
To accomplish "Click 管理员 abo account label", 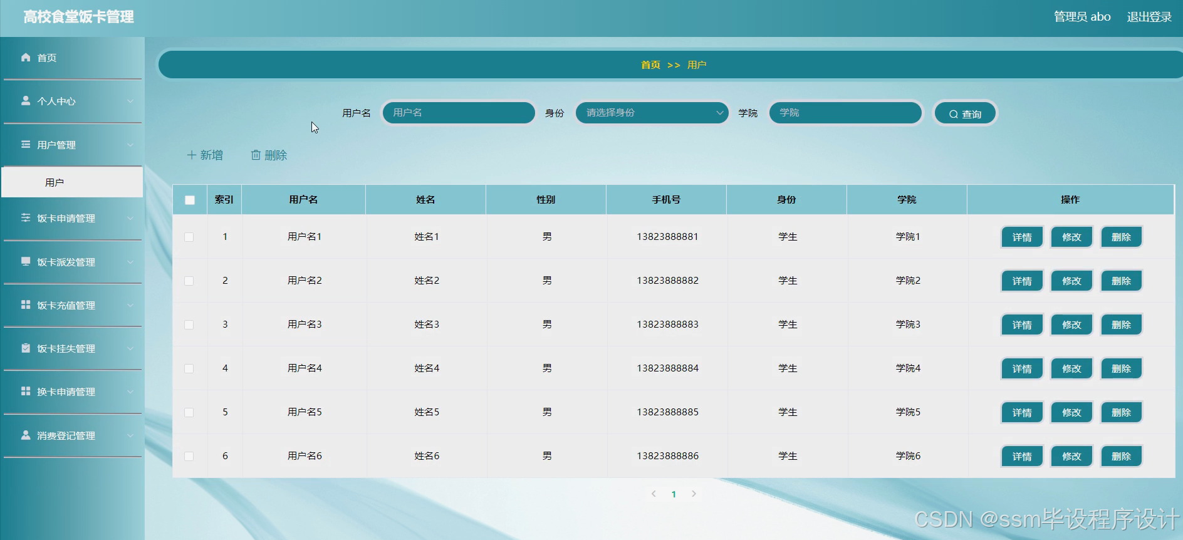I will [x=1082, y=17].
